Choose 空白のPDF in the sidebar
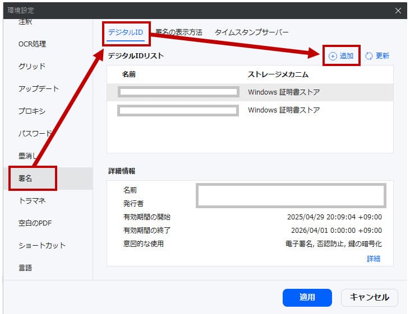This screenshot has height=314, width=410. point(35,223)
